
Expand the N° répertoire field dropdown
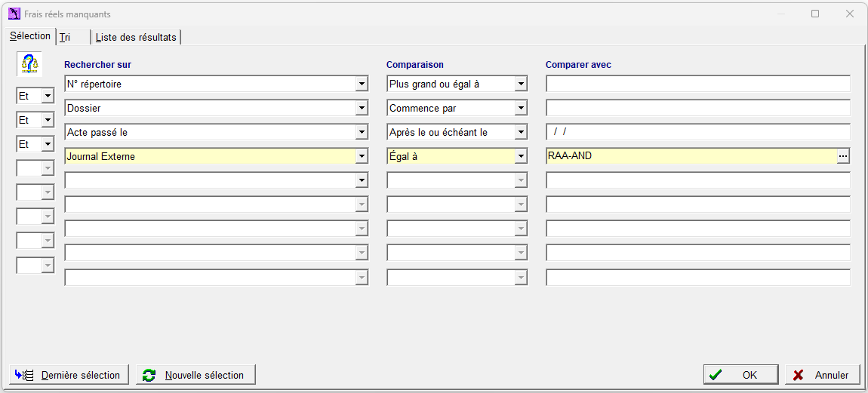[361, 84]
